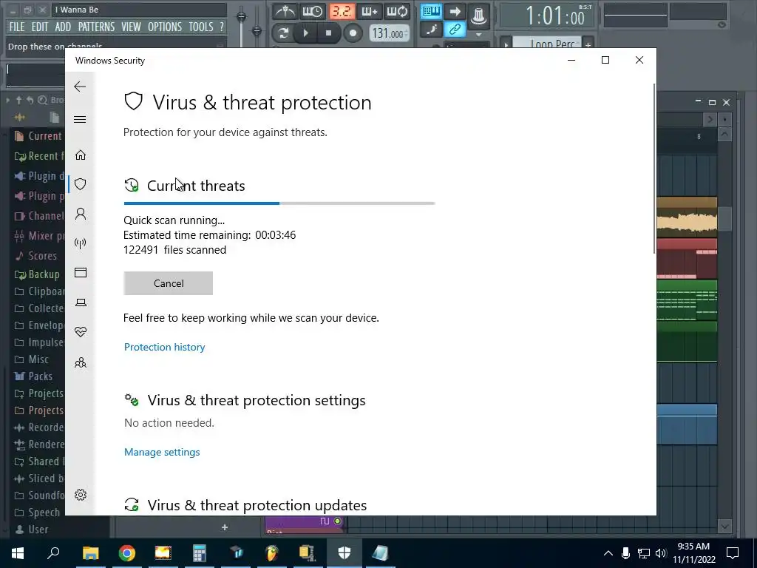Open Windows Security settings gear icon
Screen dimensions: 757x568
[81, 495]
